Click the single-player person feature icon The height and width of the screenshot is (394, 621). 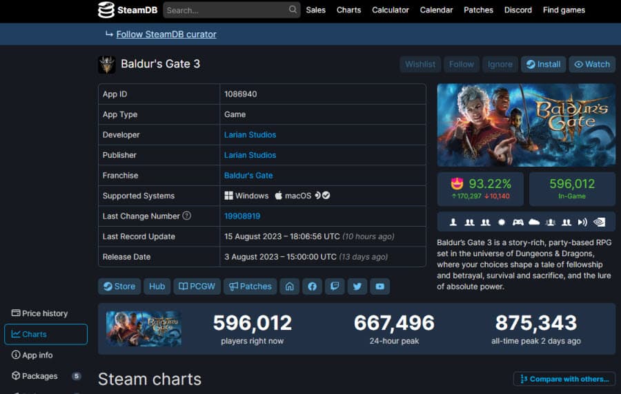tap(453, 222)
